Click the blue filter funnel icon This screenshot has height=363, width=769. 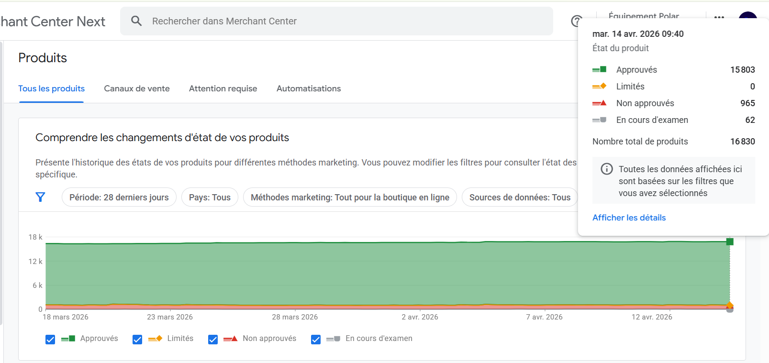coord(41,197)
